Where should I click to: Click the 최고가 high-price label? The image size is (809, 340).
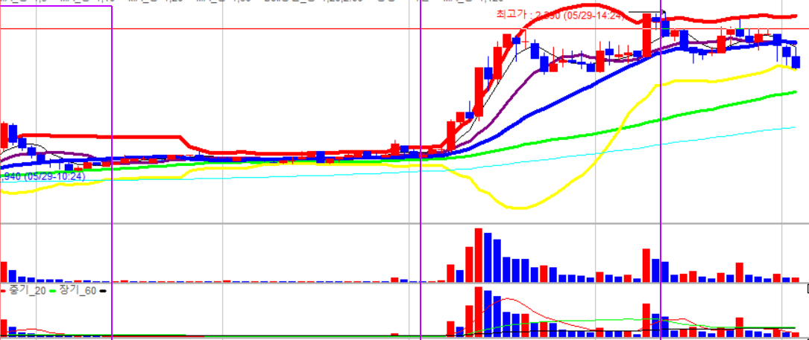pyautogui.click(x=560, y=16)
